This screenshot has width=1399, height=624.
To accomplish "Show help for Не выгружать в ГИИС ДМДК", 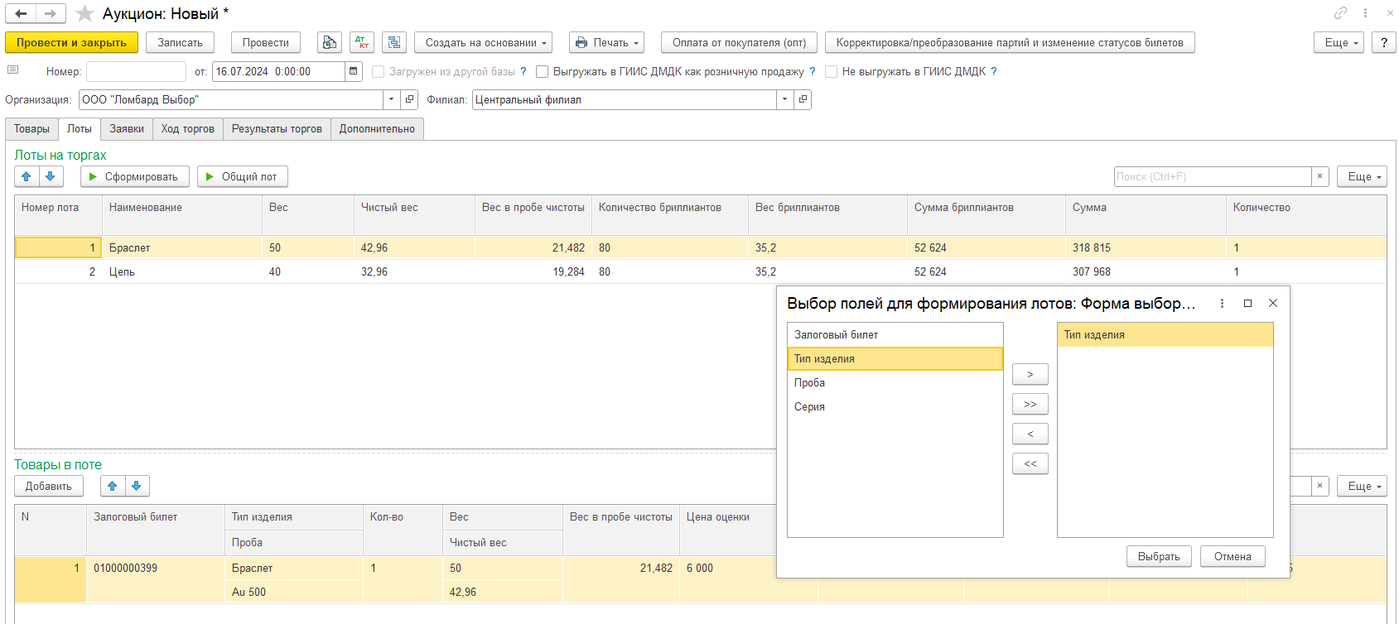I will pos(994,71).
